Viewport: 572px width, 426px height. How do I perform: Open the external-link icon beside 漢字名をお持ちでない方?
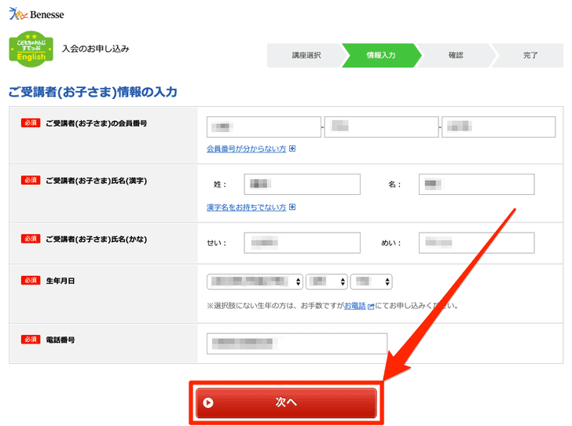point(292,207)
